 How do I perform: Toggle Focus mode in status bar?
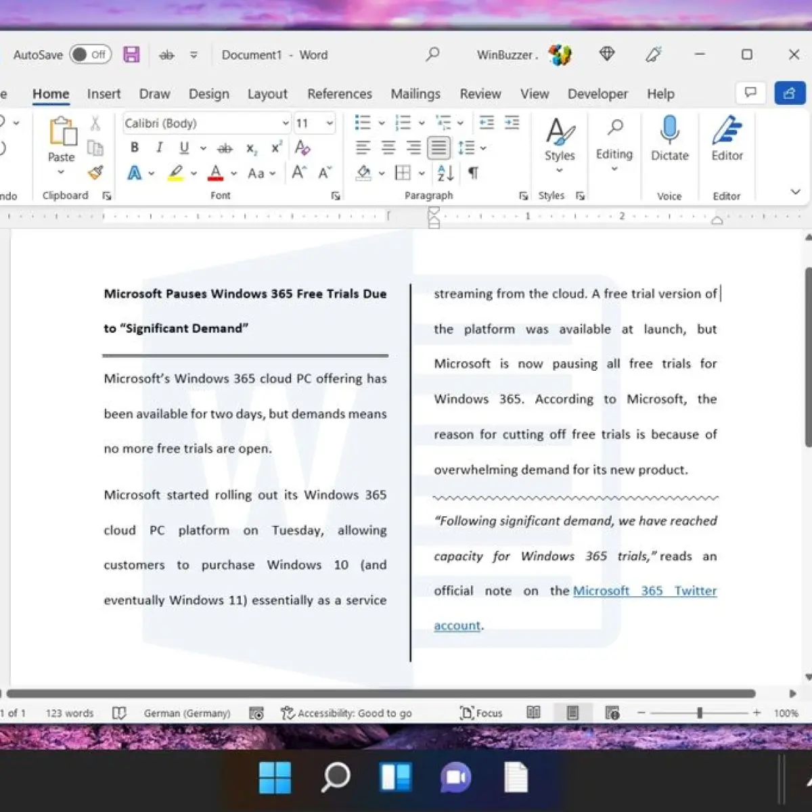(x=481, y=713)
